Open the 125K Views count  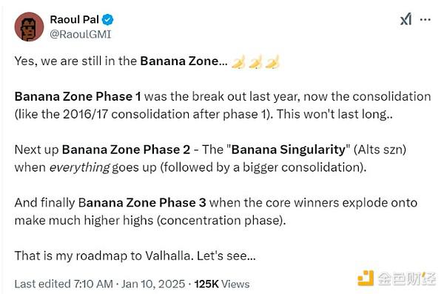222,284
